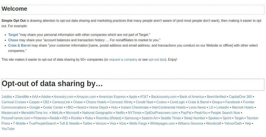Visit the Samsung link

click(132, 118)
